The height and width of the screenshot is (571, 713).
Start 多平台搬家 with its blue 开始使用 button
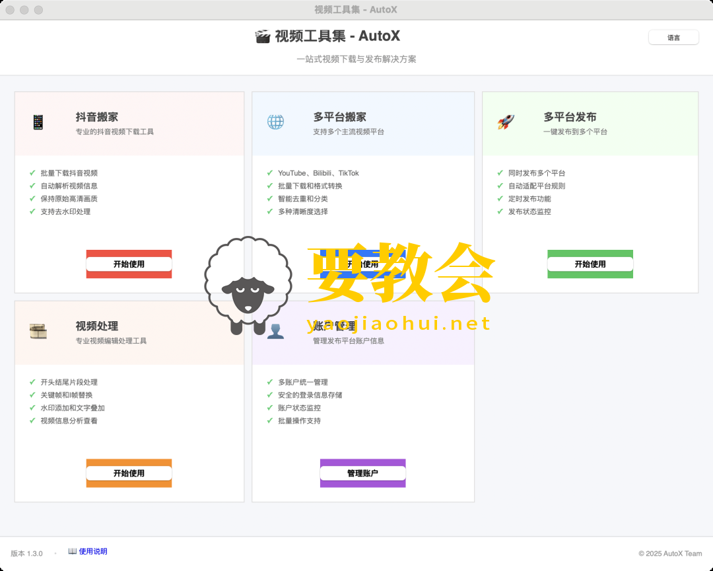point(363,264)
